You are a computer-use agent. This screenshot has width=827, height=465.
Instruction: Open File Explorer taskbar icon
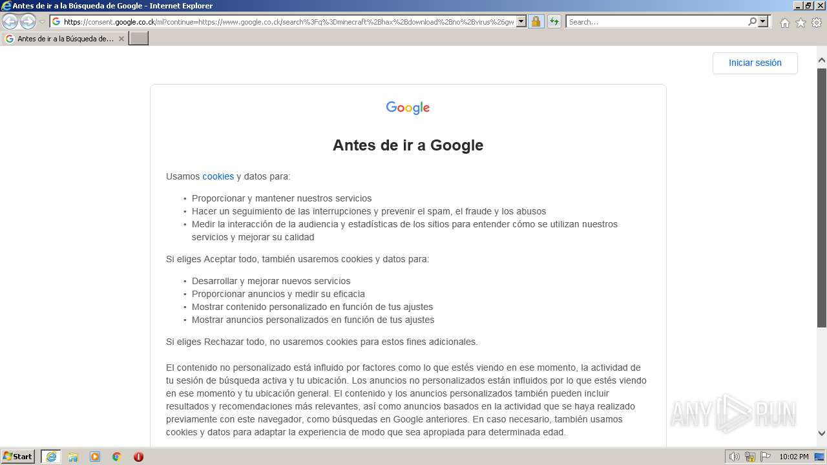pos(73,457)
